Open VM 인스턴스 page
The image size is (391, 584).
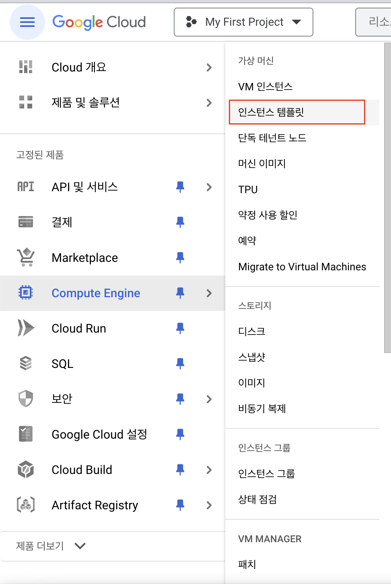265,86
